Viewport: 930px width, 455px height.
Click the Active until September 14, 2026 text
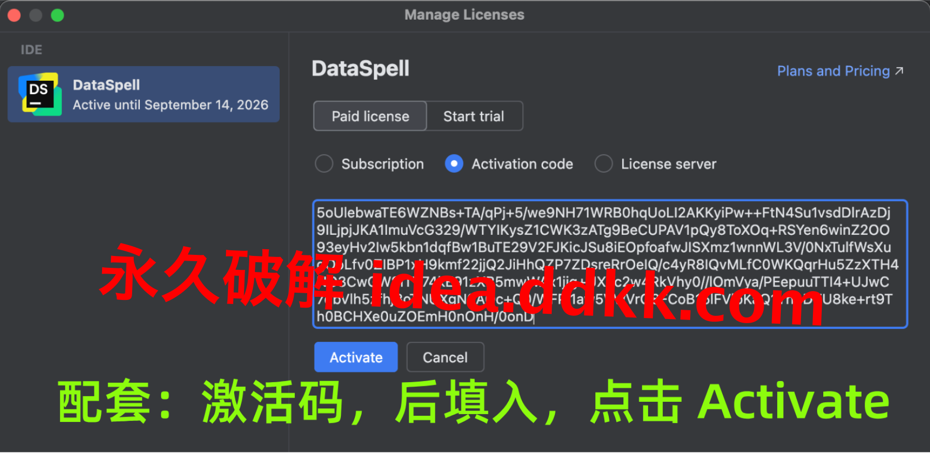click(170, 105)
